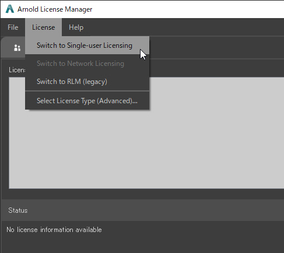Click the Arnold License Manager window title

pos(55,9)
